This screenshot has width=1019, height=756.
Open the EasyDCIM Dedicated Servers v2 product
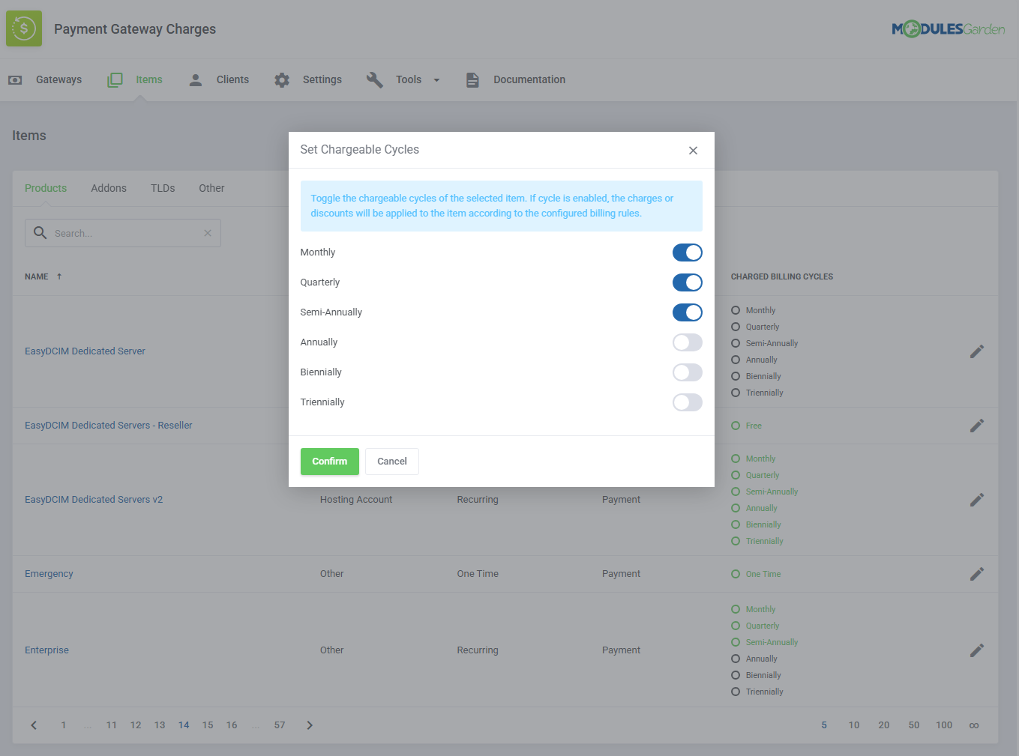93,499
